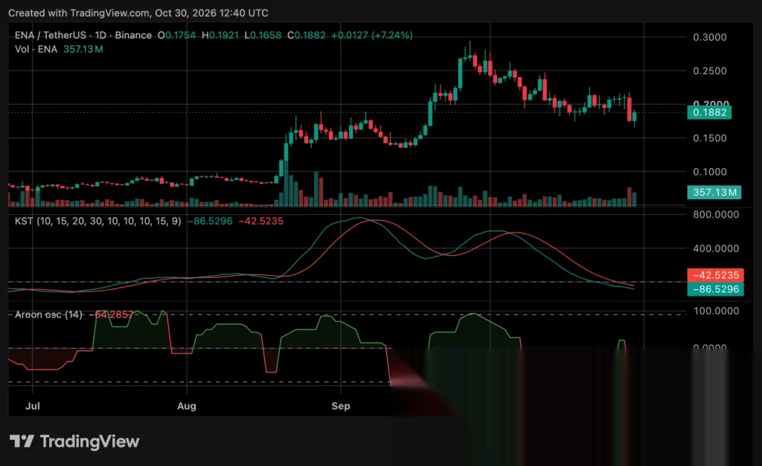
Task: Click the KST signal legend value −42.5235
Action: tap(261, 221)
